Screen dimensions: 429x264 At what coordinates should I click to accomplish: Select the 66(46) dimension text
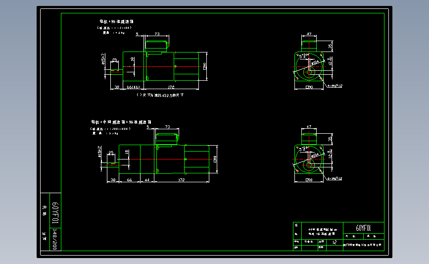point(133,87)
